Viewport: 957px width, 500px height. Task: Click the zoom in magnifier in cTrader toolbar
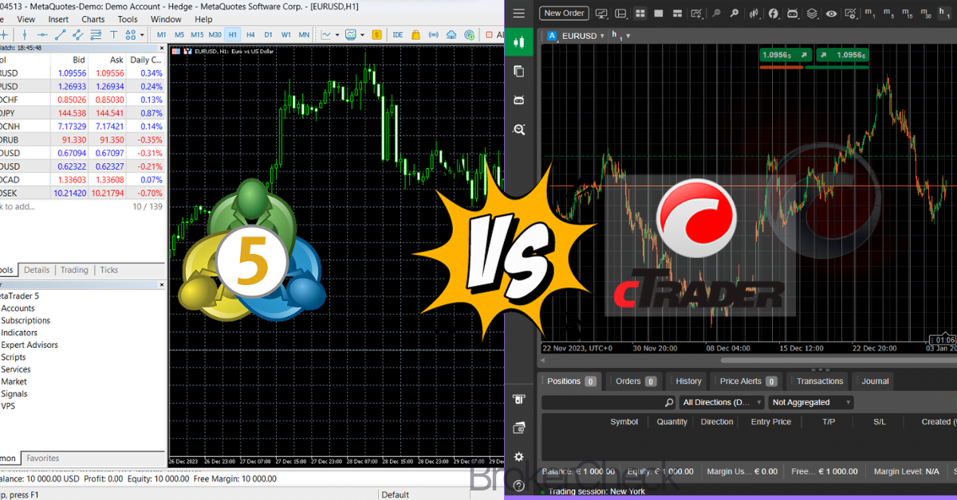[x=734, y=14]
